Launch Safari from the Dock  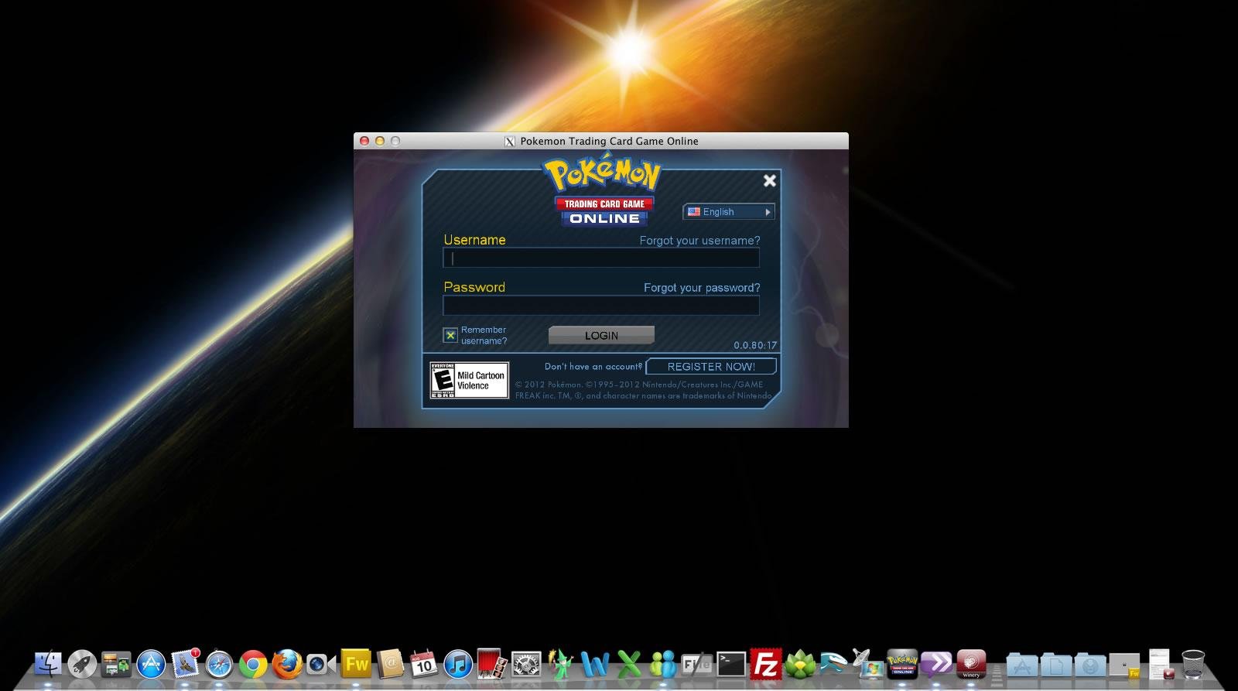click(219, 664)
